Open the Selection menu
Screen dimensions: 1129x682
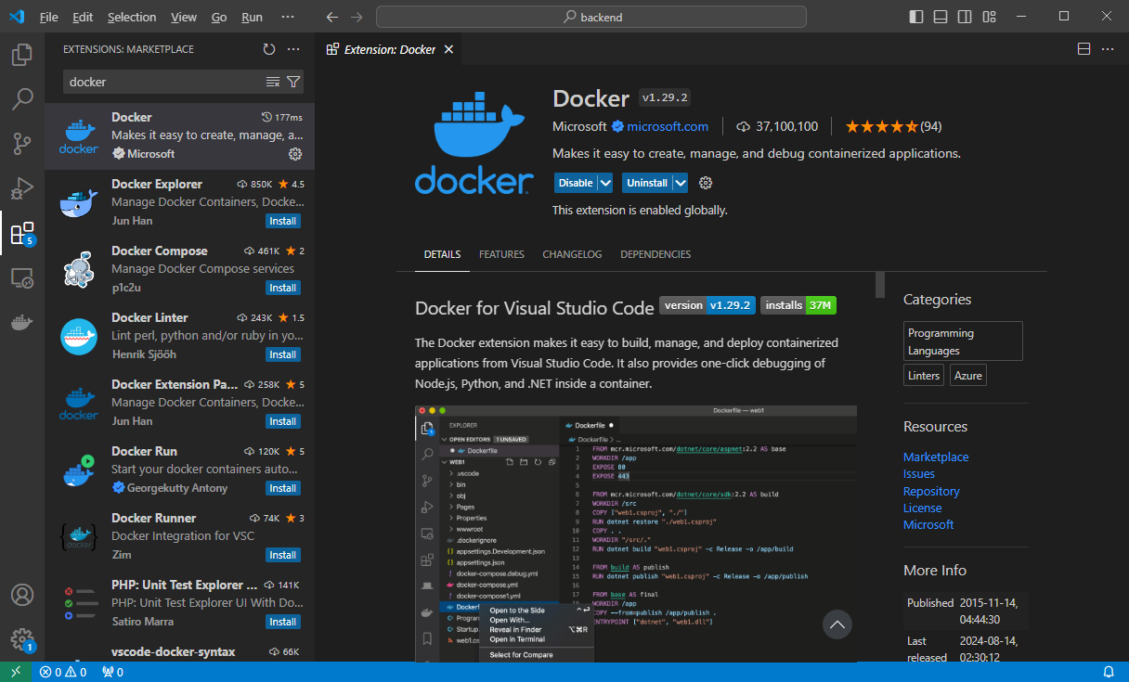(132, 17)
